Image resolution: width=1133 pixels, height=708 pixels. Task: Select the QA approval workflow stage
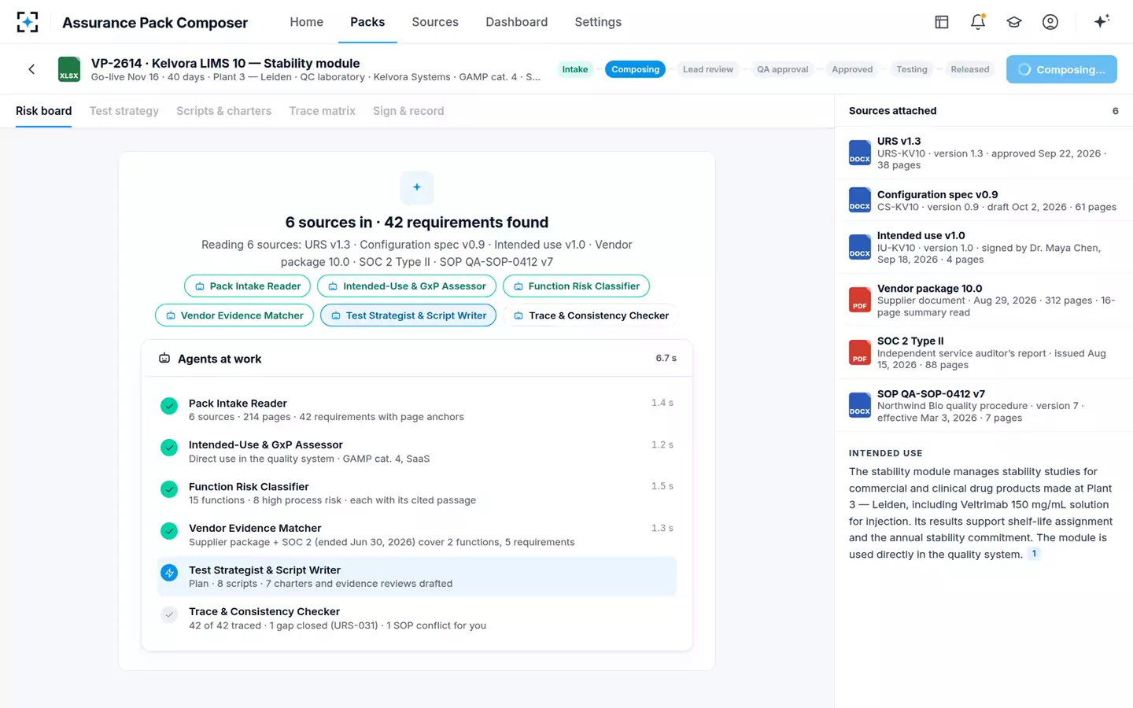coord(782,69)
